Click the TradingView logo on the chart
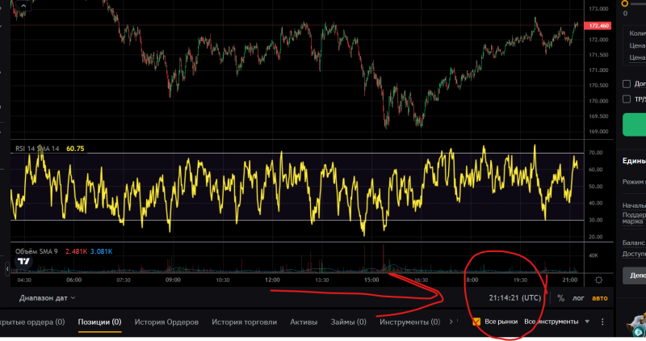Screen dimensions: 646x341 click(24, 262)
